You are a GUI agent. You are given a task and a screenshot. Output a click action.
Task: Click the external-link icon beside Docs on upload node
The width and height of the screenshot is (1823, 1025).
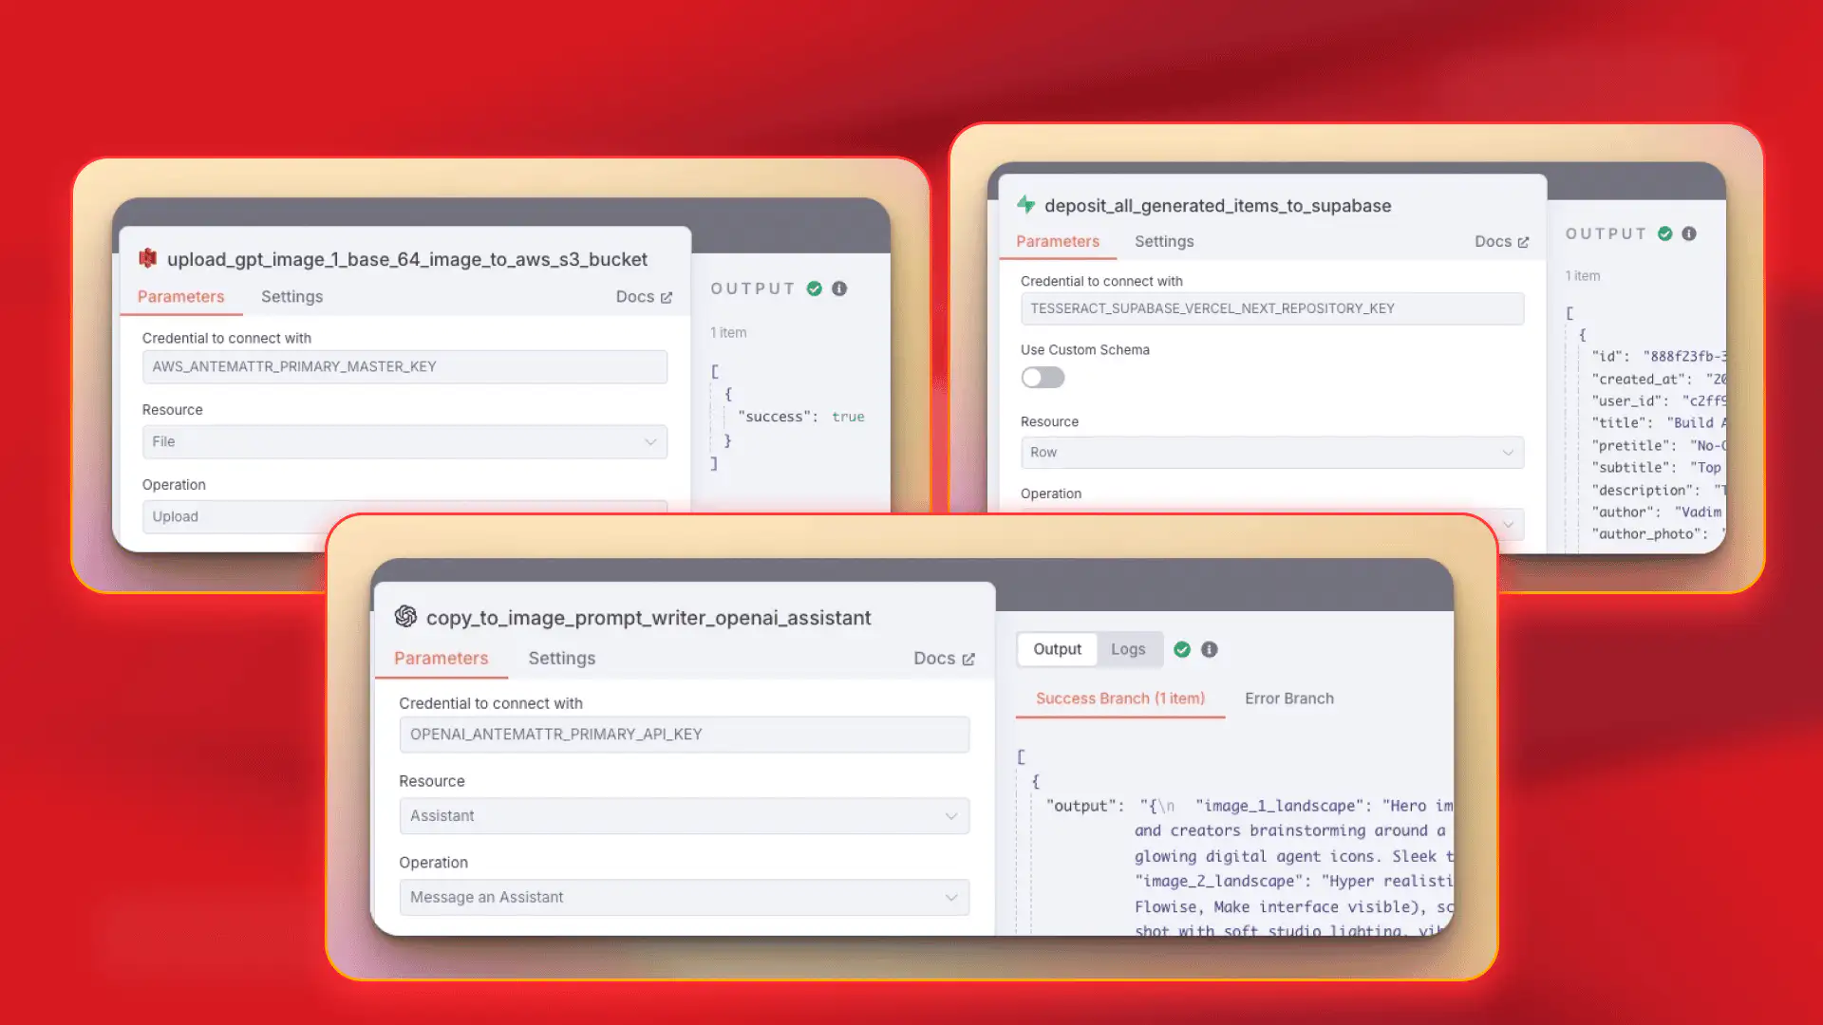click(666, 296)
